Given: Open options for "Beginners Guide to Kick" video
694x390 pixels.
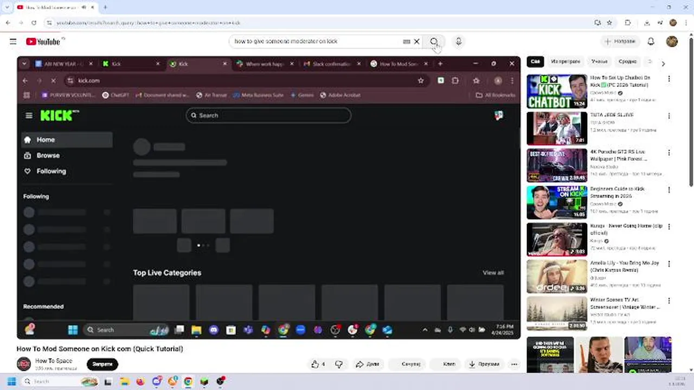Looking at the screenshot, I should click(669, 190).
